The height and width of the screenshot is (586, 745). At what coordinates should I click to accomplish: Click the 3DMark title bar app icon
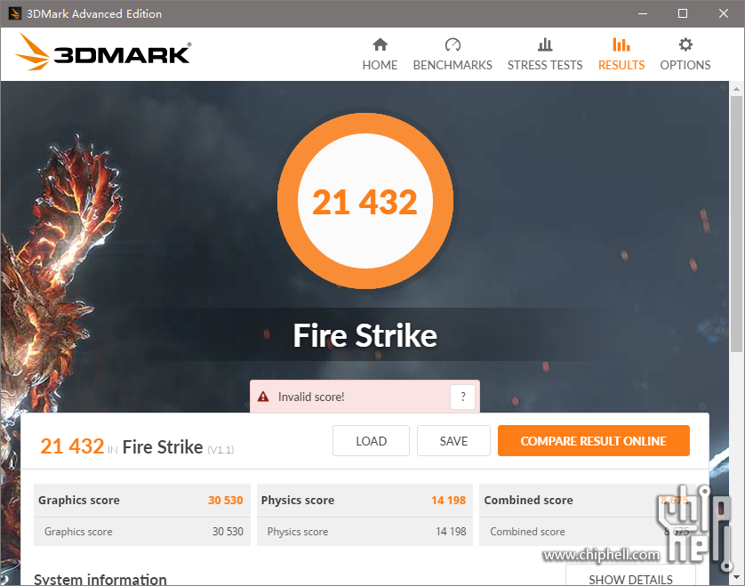pyautogui.click(x=15, y=13)
